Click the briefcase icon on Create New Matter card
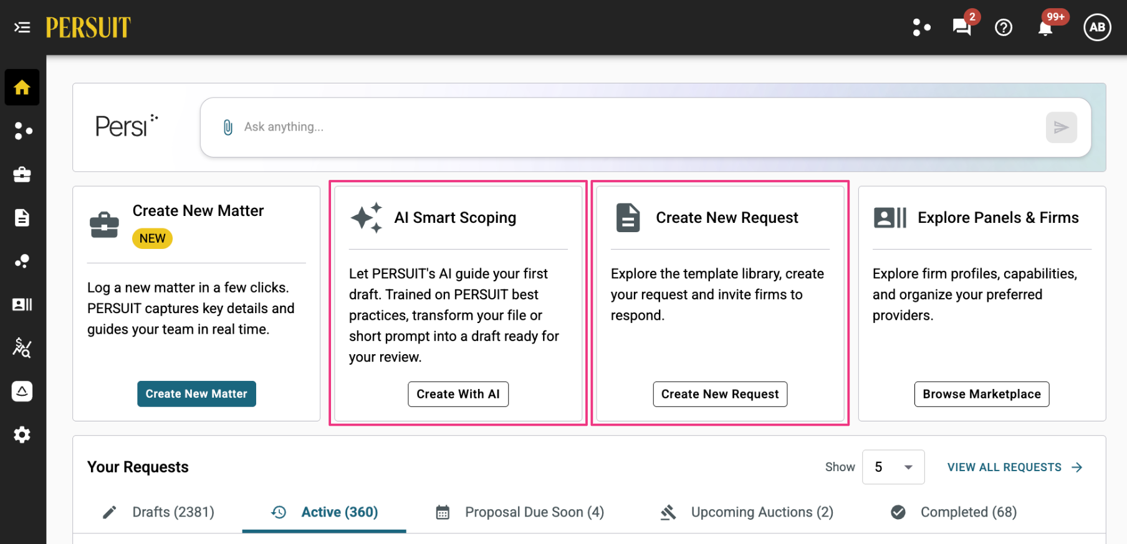This screenshot has height=544, width=1127. tap(104, 225)
